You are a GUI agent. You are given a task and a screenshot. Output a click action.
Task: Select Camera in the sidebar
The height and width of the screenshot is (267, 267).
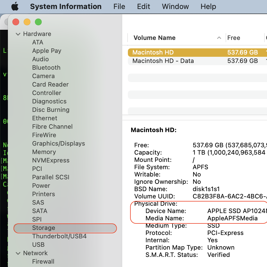pos(43,76)
